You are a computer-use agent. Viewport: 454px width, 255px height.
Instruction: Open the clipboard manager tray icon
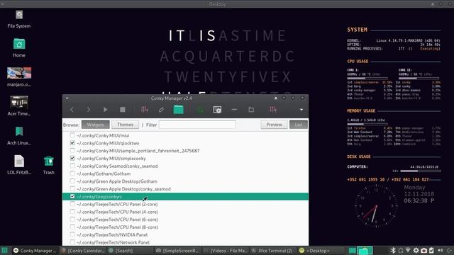pos(431,250)
